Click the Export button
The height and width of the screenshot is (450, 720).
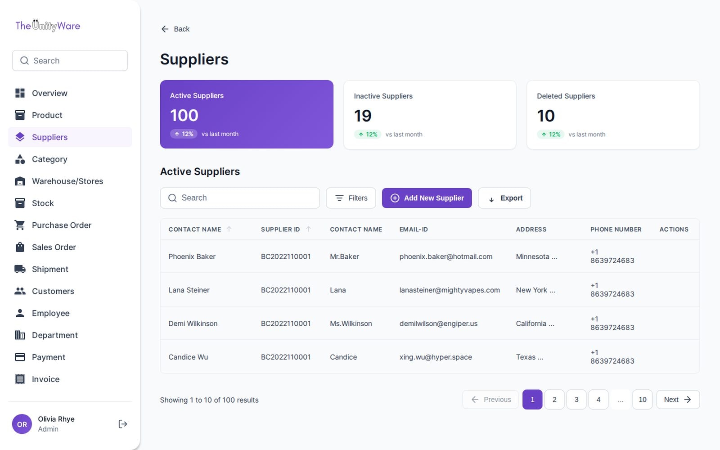[x=504, y=198]
